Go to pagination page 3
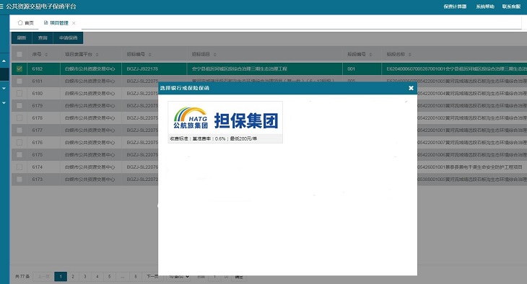 85,277
